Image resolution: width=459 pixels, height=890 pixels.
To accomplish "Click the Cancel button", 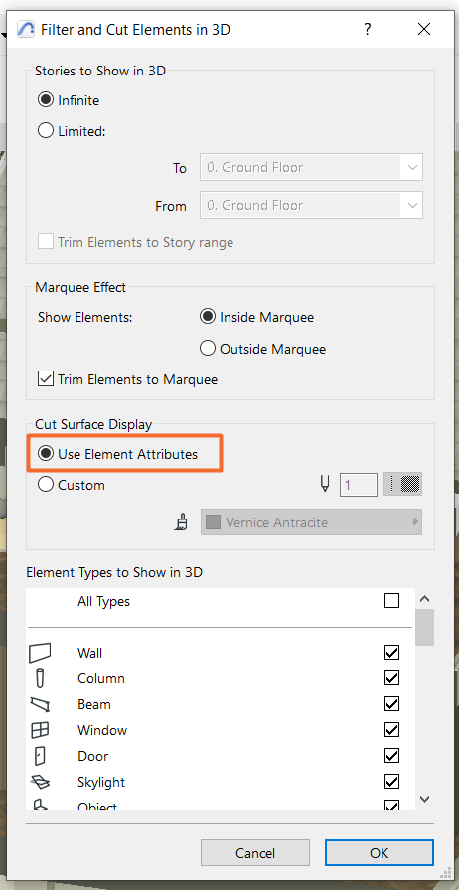I will [255, 853].
